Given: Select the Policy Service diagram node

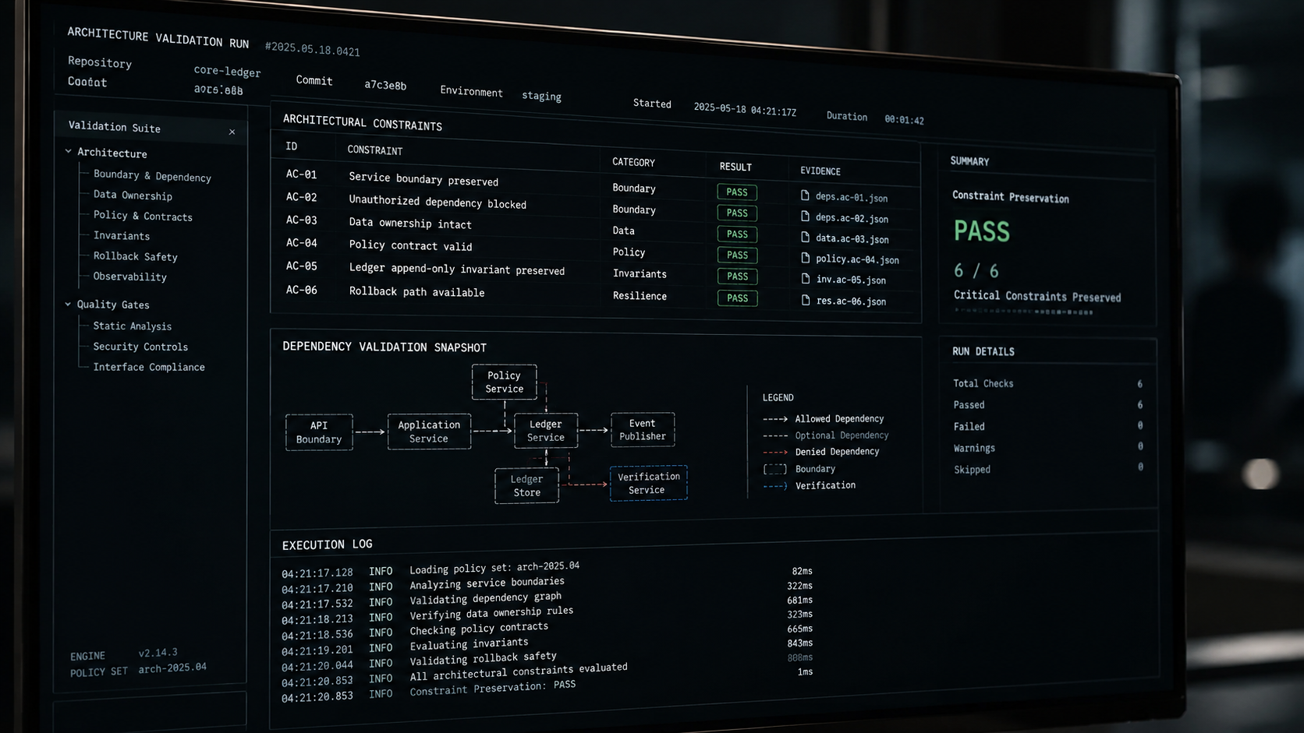Looking at the screenshot, I should (x=504, y=382).
